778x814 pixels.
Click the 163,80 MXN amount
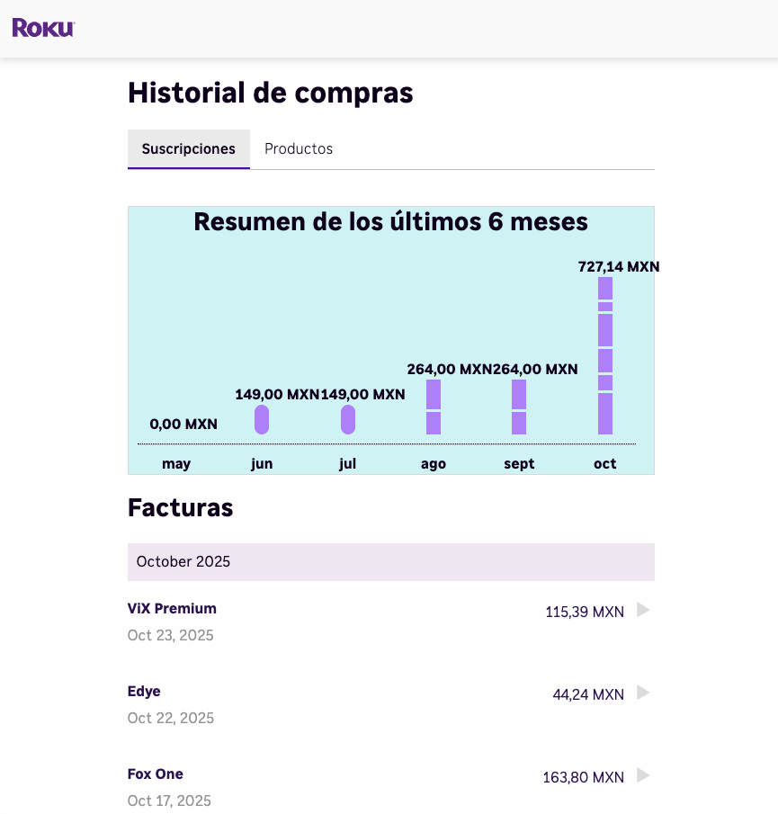584,778
